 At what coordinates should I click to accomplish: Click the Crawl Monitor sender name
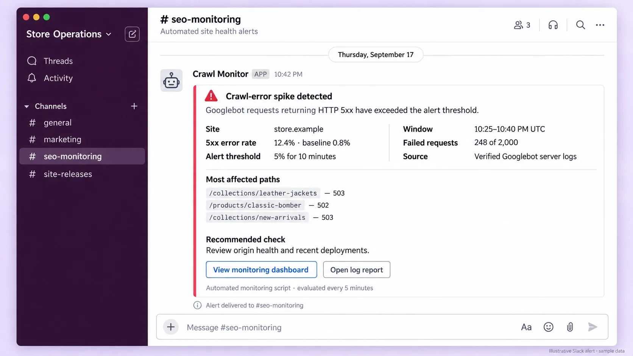point(220,74)
